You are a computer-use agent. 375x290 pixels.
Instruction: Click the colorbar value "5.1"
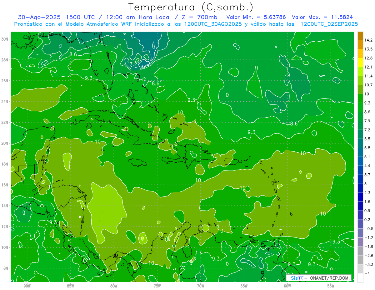pyautogui.click(x=367, y=157)
